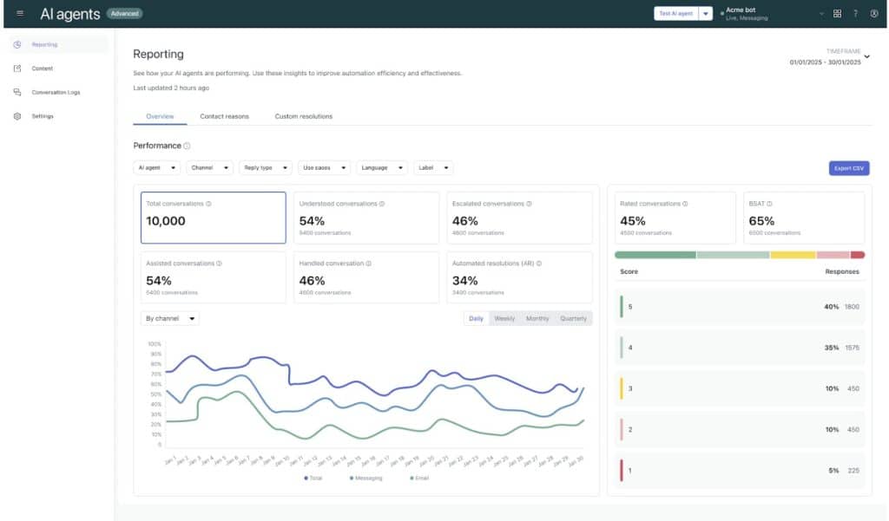
Task: Open the Use cases filter dropdown
Action: tap(325, 167)
